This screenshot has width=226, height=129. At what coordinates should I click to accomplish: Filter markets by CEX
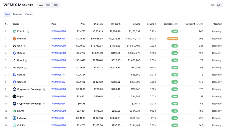48,5
